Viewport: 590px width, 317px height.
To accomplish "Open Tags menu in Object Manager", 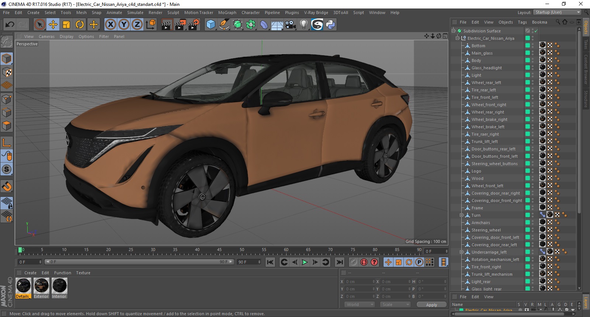I will pyautogui.click(x=522, y=22).
